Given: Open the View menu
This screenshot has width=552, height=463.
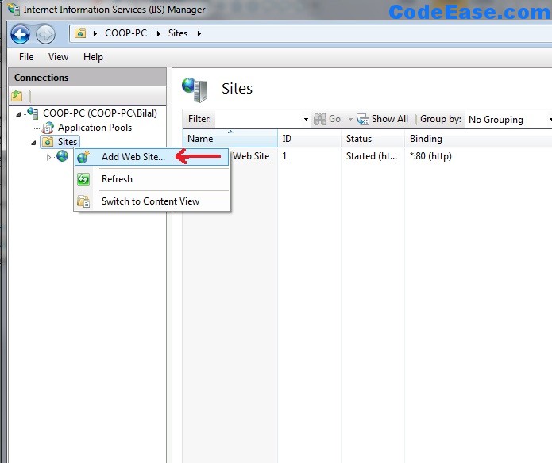Looking at the screenshot, I should point(59,57).
